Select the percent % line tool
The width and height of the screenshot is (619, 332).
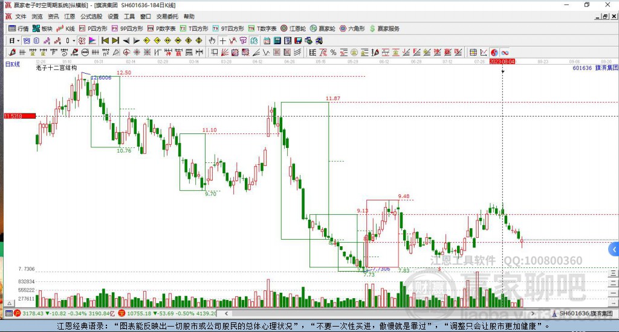tap(333, 52)
